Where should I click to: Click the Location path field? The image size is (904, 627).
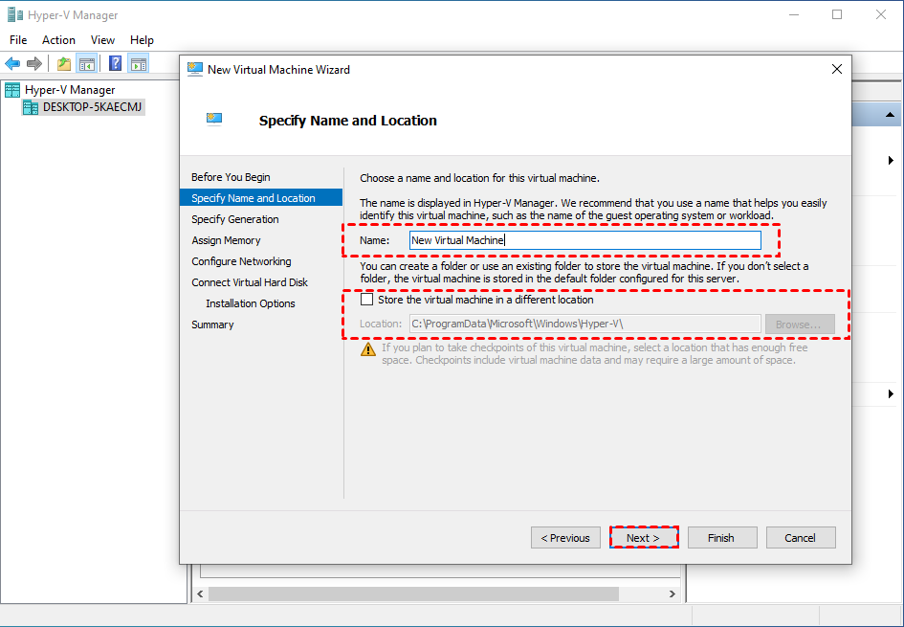click(x=585, y=324)
